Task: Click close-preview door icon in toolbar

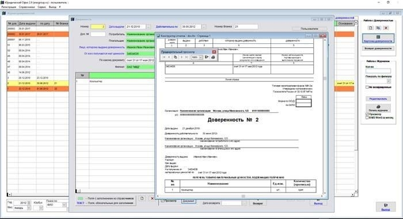Action: click(x=207, y=57)
